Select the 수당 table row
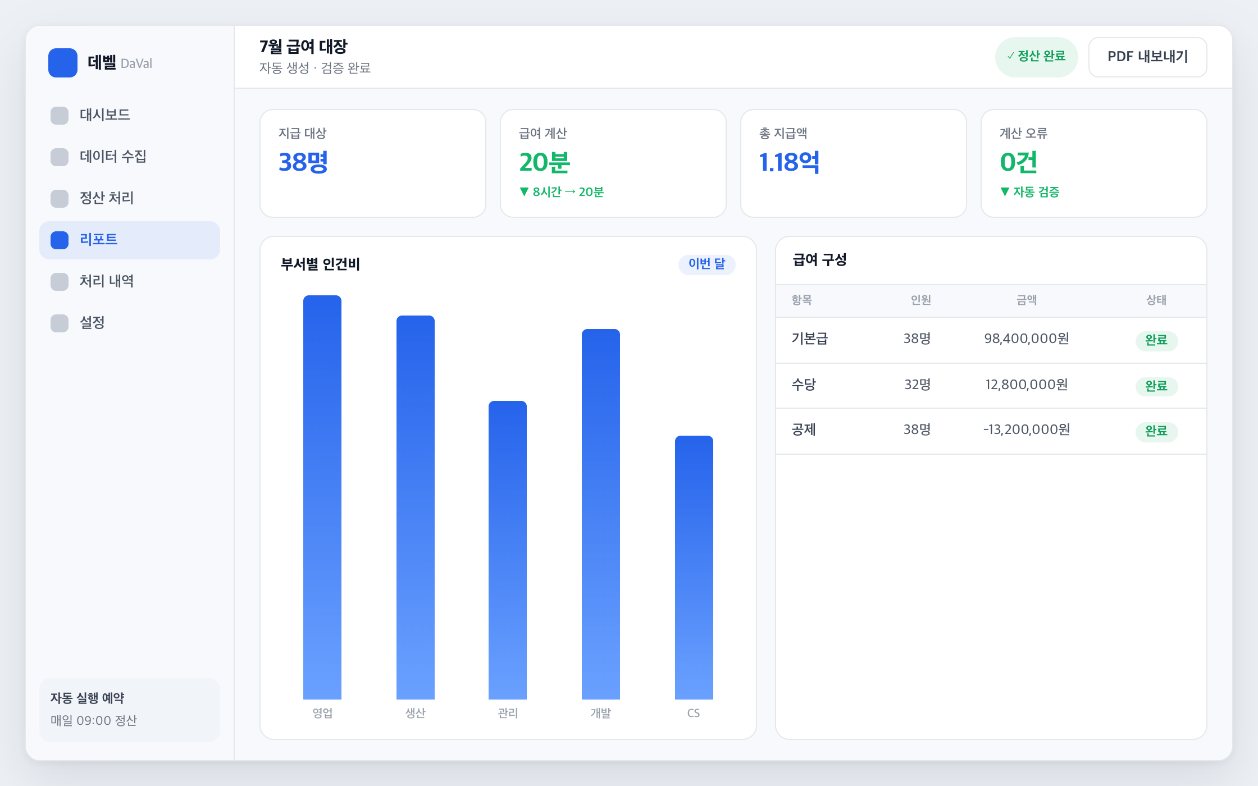Viewport: 1258px width, 786px height. [991, 386]
